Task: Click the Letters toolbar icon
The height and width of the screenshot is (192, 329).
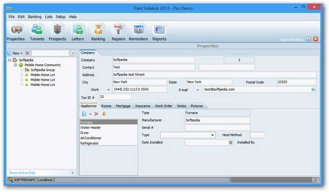Action: pyautogui.click(x=78, y=31)
